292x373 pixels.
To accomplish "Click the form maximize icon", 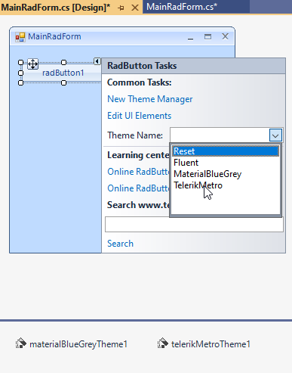I will tap(207, 36).
